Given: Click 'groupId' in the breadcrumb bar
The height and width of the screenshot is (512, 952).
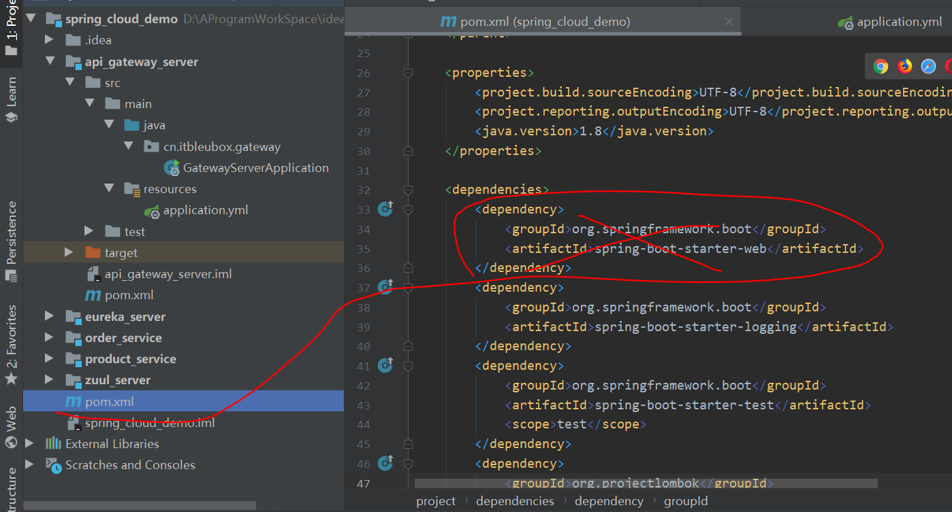Looking at the screenshot, I should 686,501.
